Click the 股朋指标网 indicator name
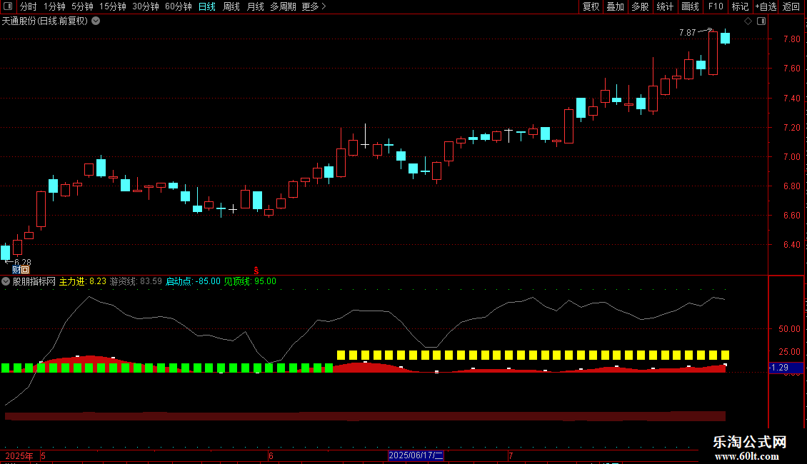Screen dimensions: 807x464 coord(34,281)
